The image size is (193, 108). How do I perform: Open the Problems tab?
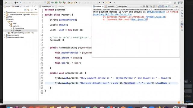click(x=110, y=7)
